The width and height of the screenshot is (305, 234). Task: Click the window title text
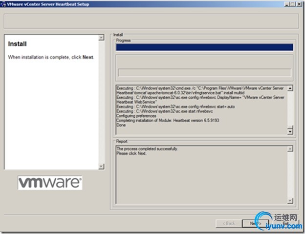click(48, 4)
